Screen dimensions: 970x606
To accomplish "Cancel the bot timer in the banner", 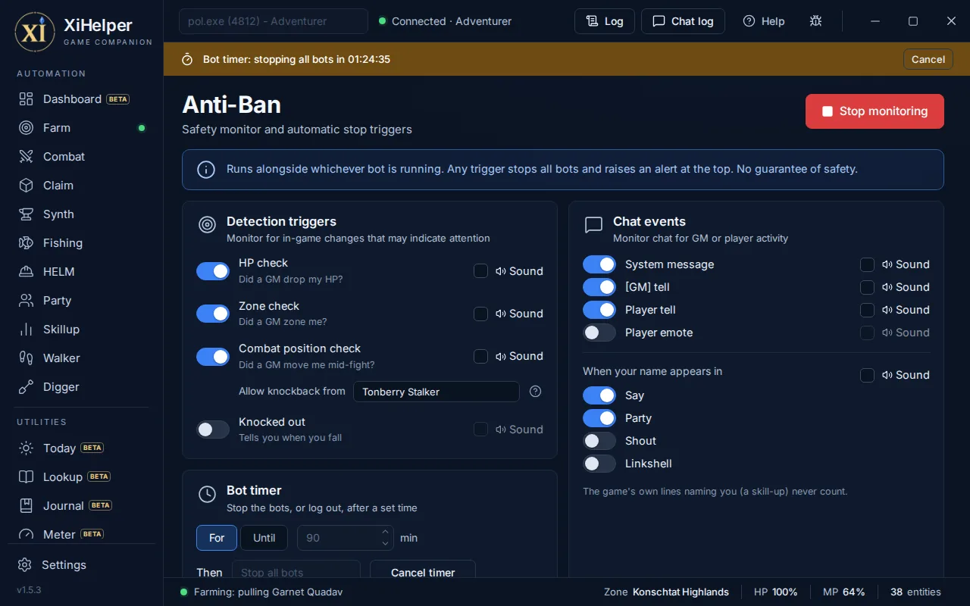I will (928, 59).
